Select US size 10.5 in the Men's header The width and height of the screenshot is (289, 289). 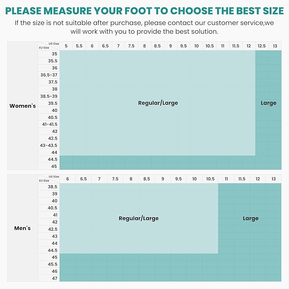[210, 179]
